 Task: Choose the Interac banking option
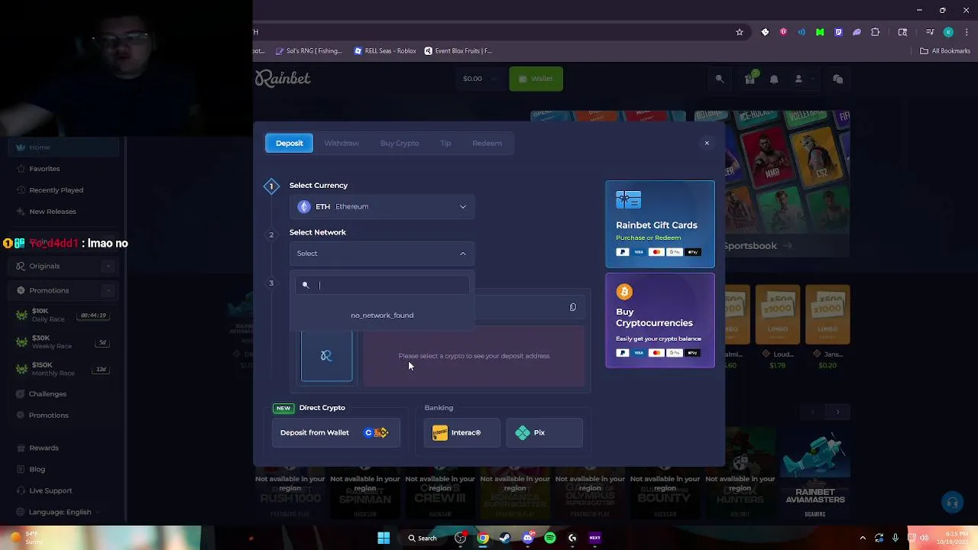point(461,433)
